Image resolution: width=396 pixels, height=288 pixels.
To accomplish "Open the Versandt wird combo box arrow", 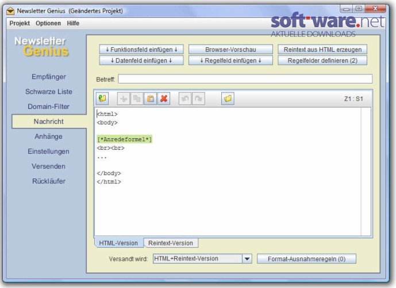I will tap(247, 259).
